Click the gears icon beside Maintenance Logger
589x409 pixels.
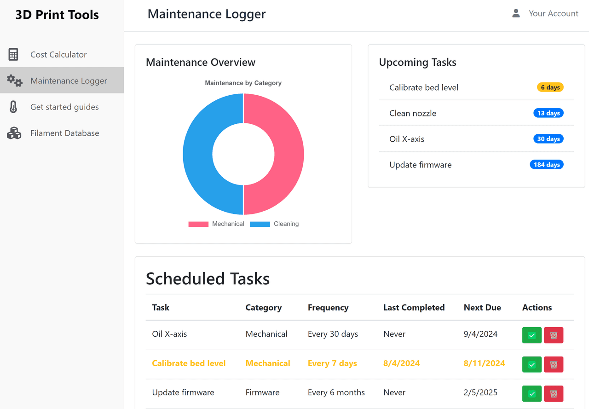[14, 81]
